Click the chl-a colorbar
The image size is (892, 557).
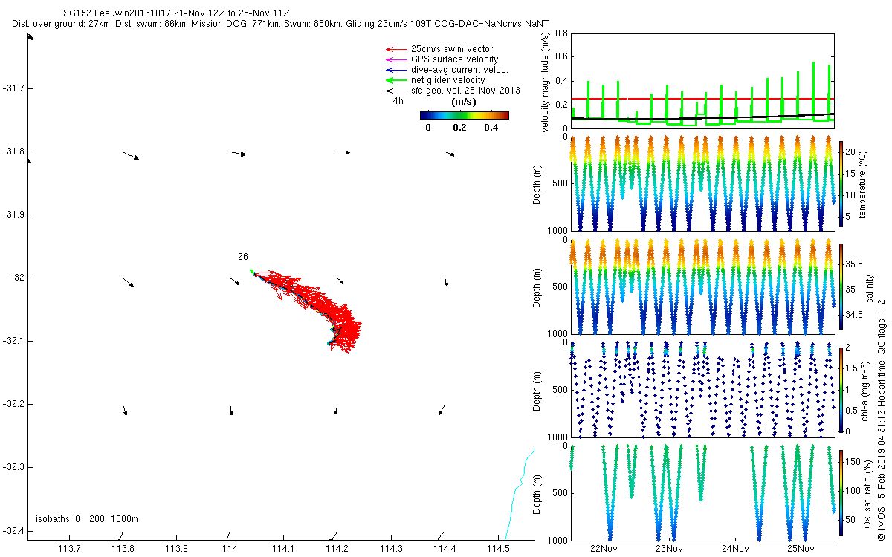842,389
